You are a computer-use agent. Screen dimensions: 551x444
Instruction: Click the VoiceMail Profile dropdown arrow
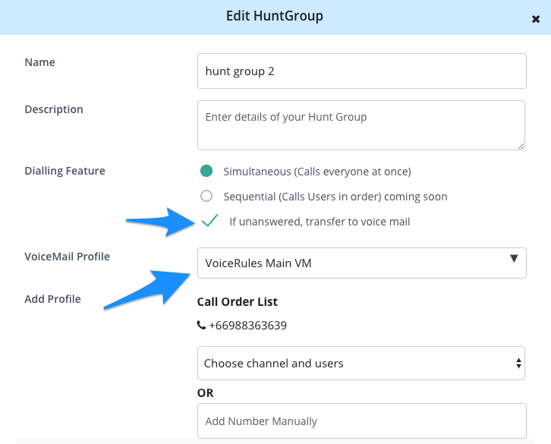tap(514, 259)
